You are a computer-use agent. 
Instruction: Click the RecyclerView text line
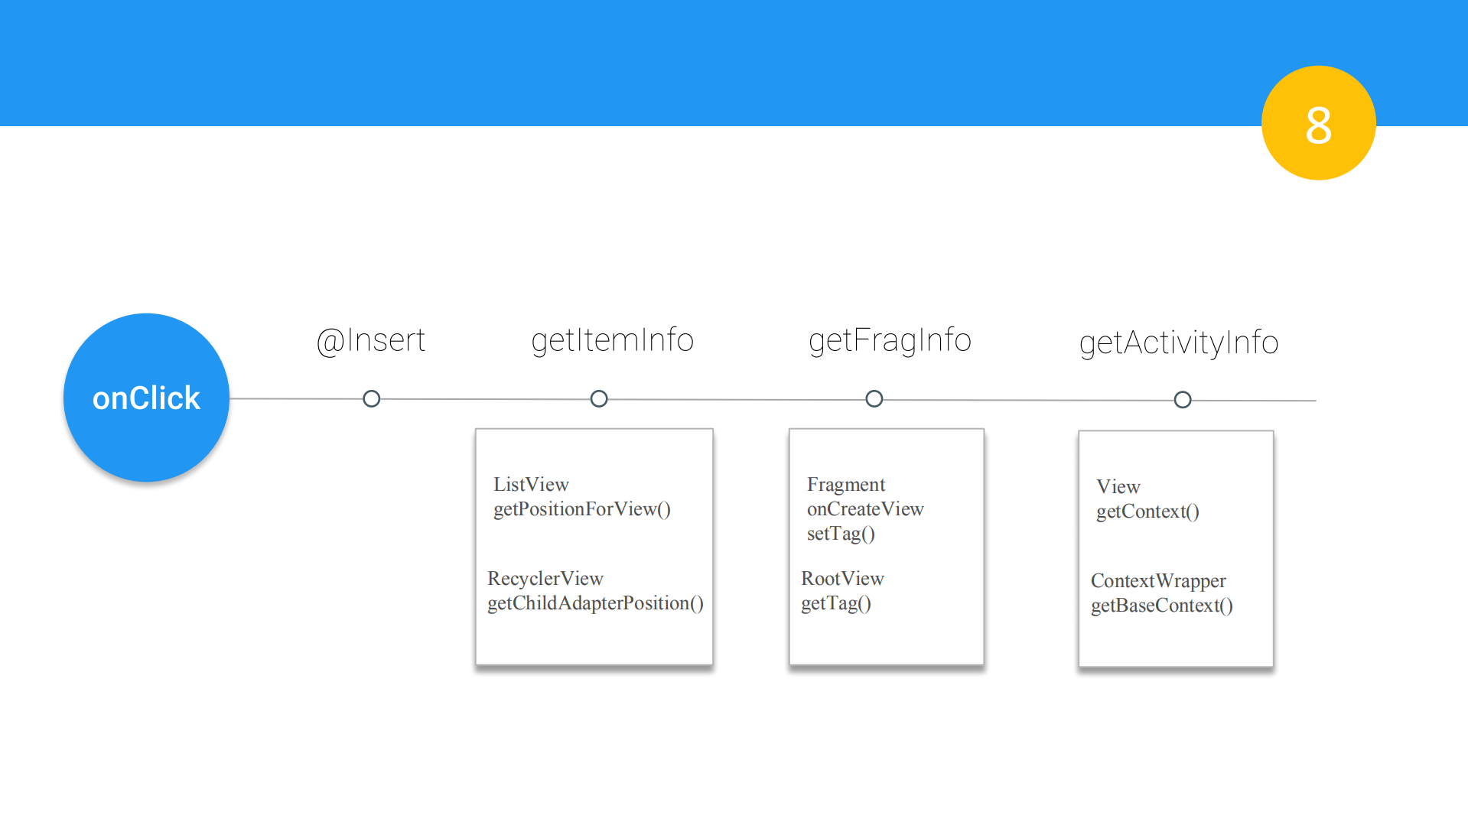pos(545,579)
